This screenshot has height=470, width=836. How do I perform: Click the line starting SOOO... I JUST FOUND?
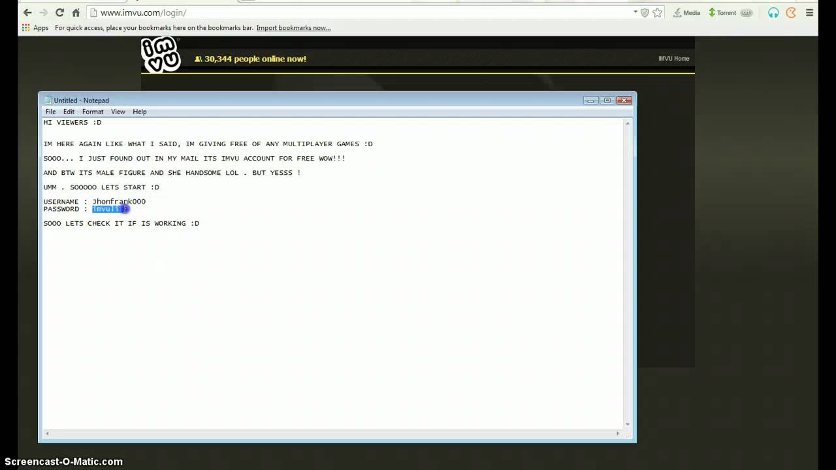[194, 158]
